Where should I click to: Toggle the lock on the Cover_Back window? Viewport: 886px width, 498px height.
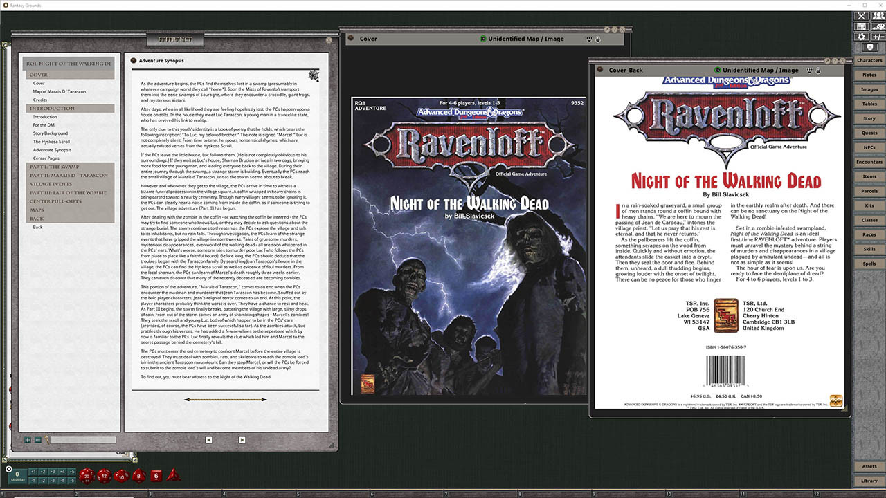[x=817, y=71]
